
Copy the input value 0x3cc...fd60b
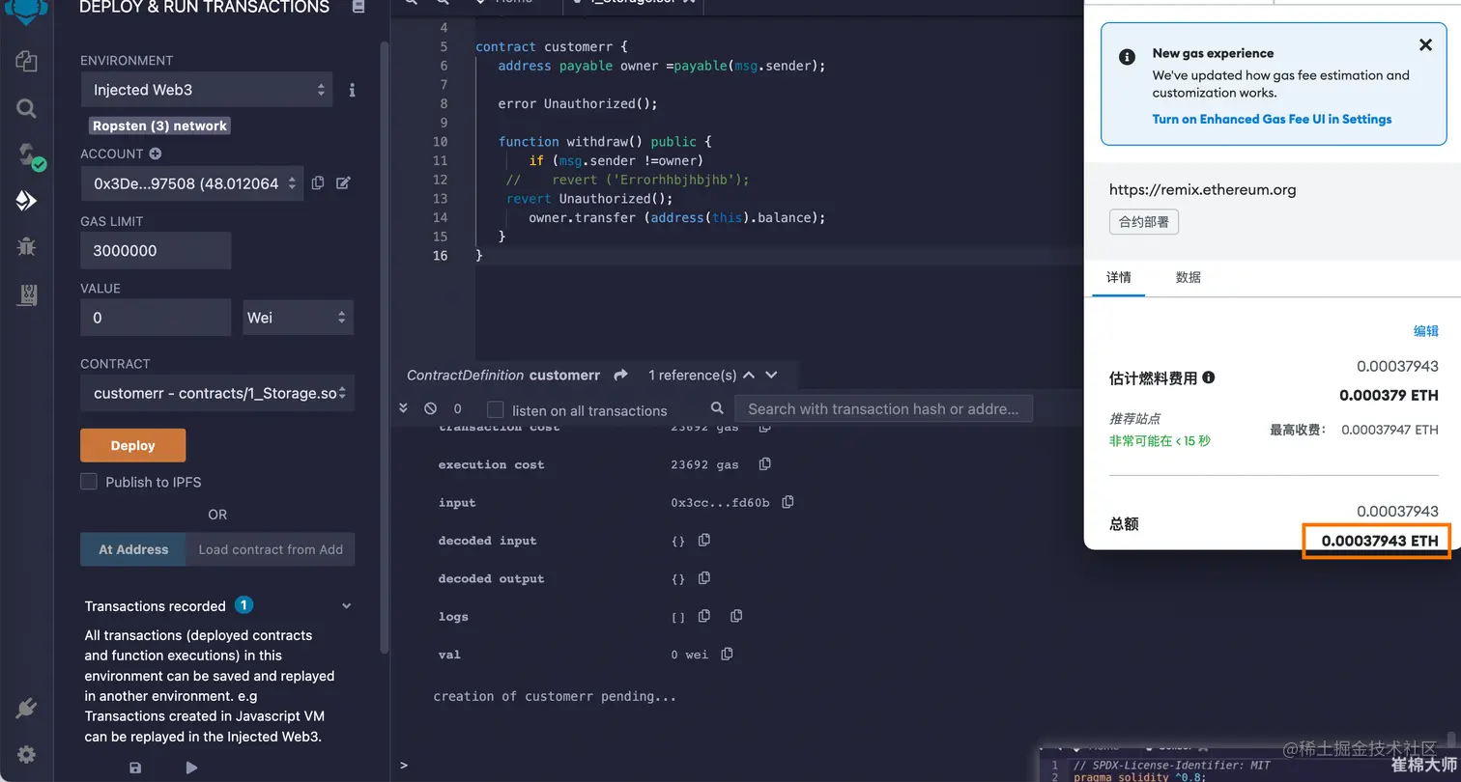coord(788,502)
